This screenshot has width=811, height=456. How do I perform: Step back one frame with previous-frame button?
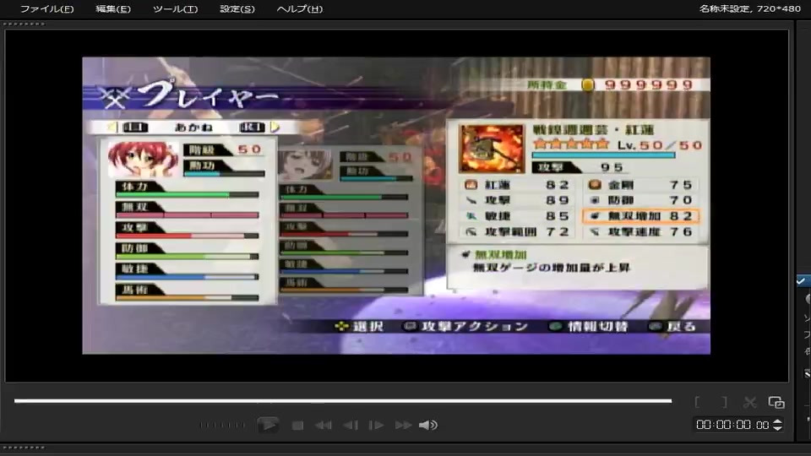(x=351, y=425)
